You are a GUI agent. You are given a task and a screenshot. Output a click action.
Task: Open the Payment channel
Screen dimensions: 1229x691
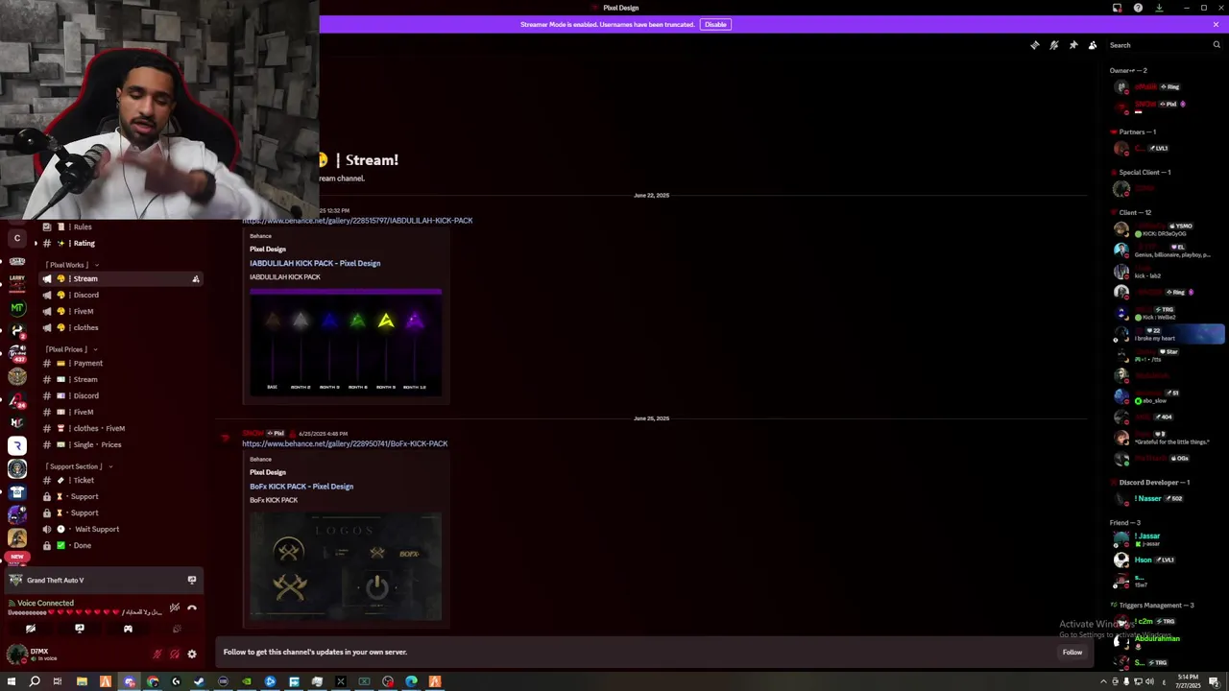click(x=120, y=363)
